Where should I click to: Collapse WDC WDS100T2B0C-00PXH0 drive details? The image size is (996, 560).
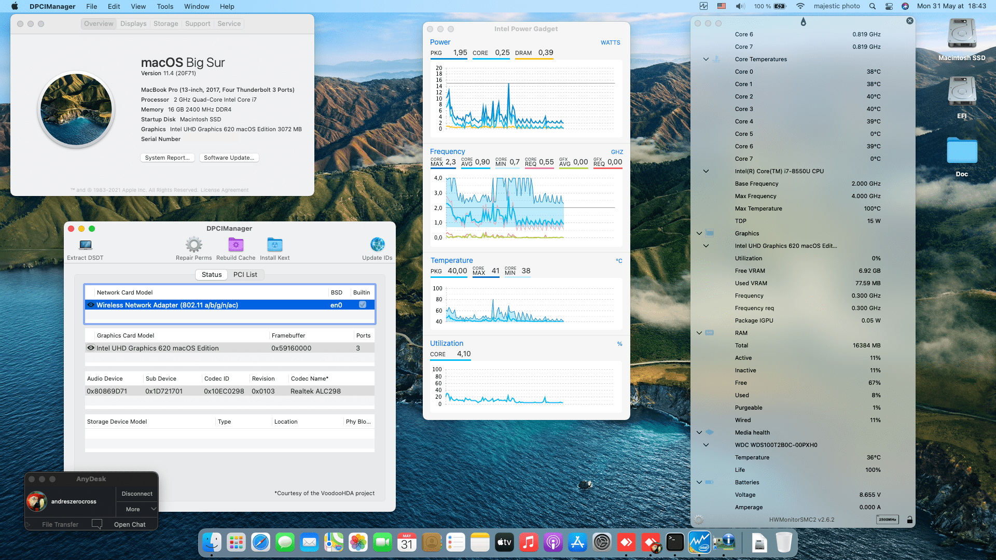[706, 445]
